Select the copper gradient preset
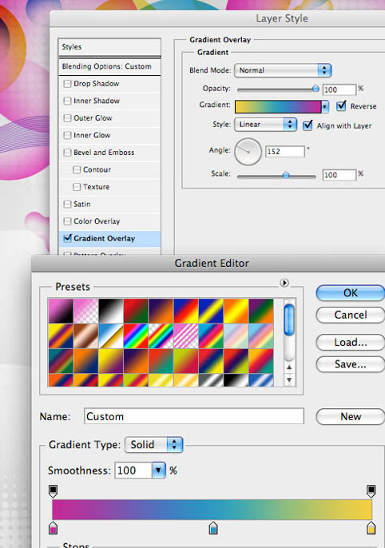385x548 pixels. coord(86,336)
